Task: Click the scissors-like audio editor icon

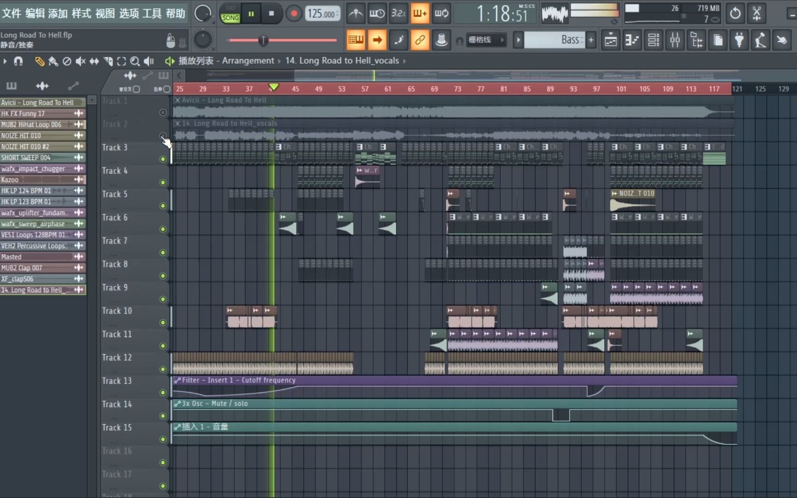Action: (x=757, y=14)
